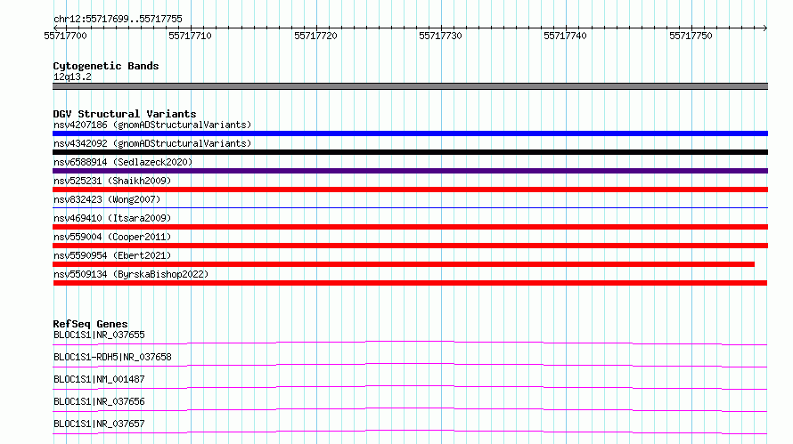The width and height of the screenshot is (793, 444).
Task: Open gene label BLOC1S1|NR_037657
Action: [99, 424]
